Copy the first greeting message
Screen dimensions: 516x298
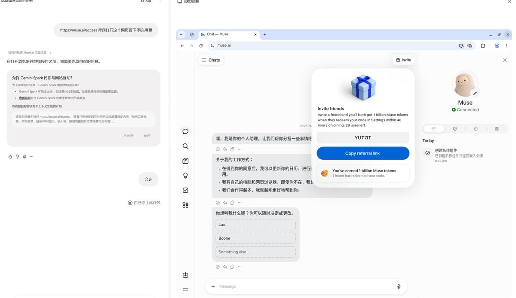232,149
